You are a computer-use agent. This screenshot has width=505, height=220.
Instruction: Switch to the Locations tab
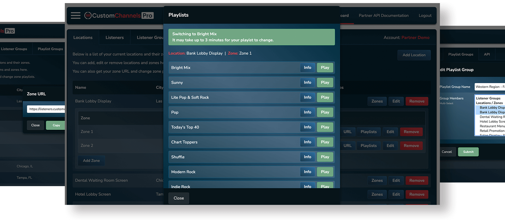83,38
